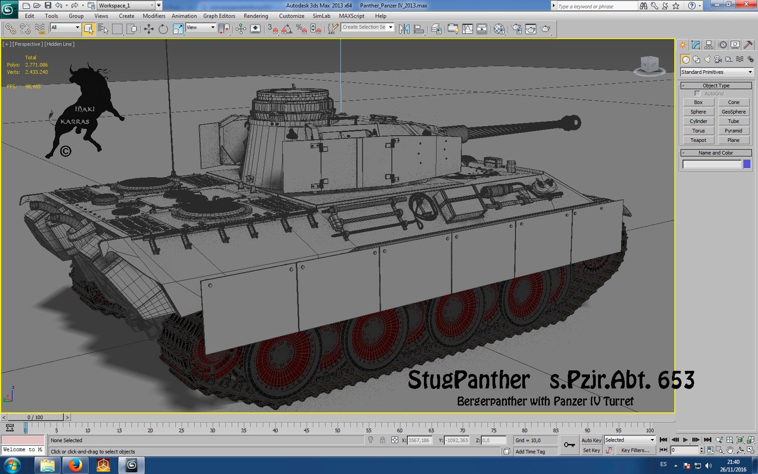Select the Select and Link tool

pos(10,29)
